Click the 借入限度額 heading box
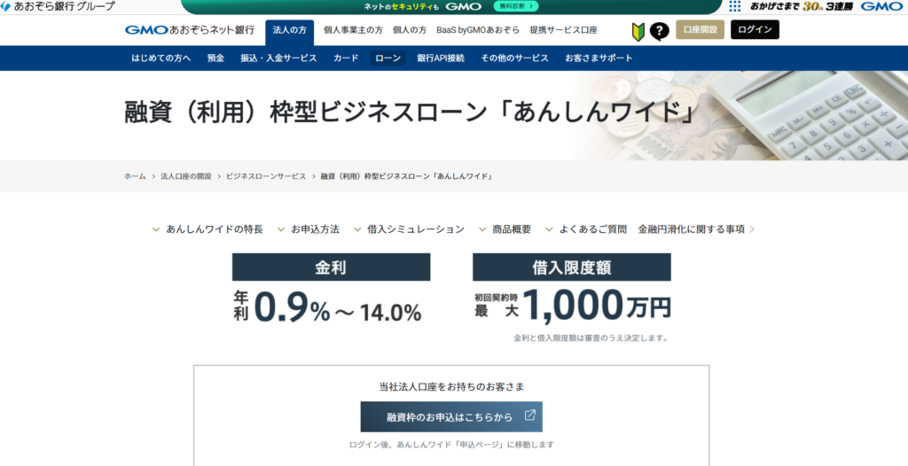Viewport: 908px width, 466px height. 572,267
